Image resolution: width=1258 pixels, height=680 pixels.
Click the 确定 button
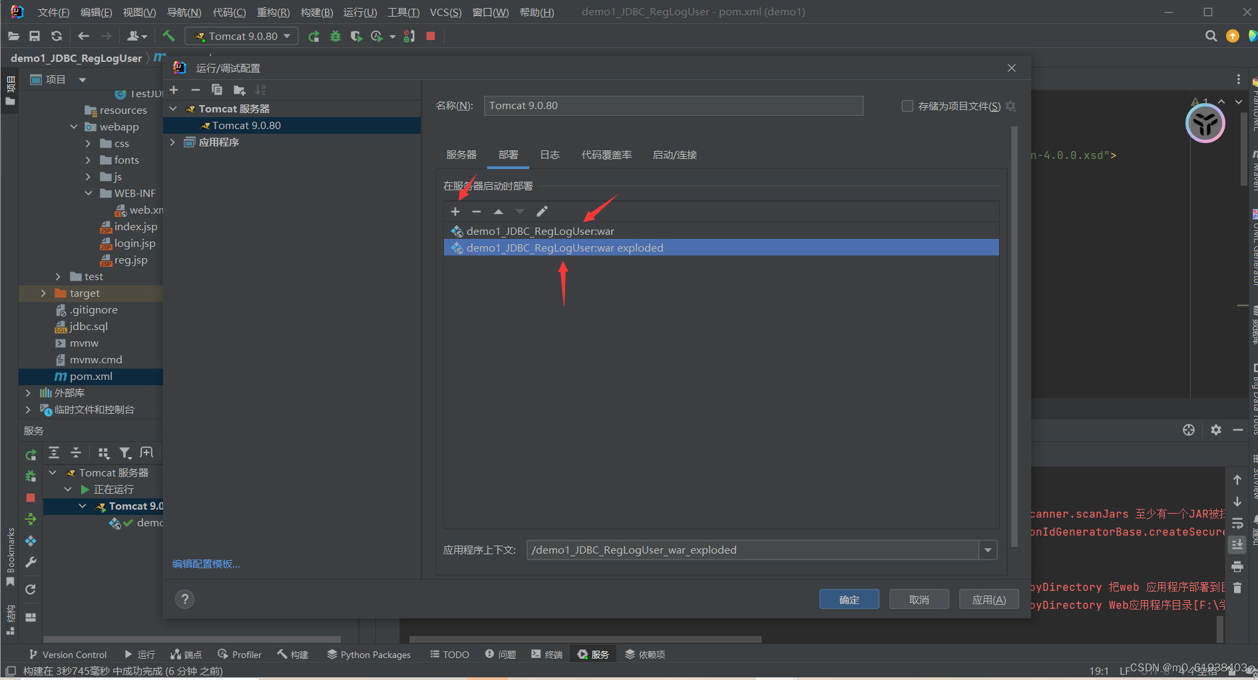pos(849,599)
